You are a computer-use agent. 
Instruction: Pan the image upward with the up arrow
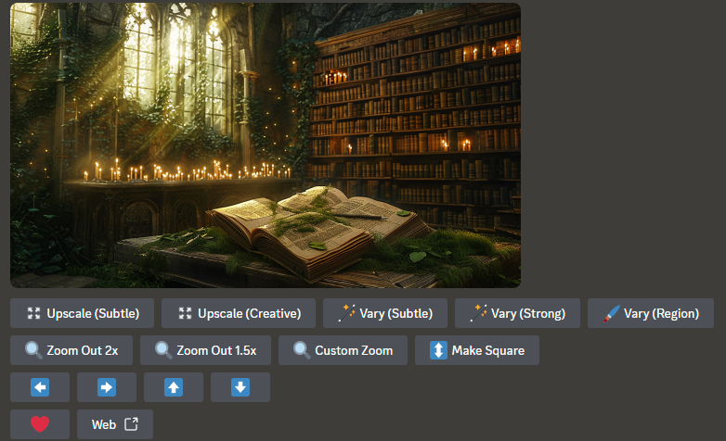(174, 387)
